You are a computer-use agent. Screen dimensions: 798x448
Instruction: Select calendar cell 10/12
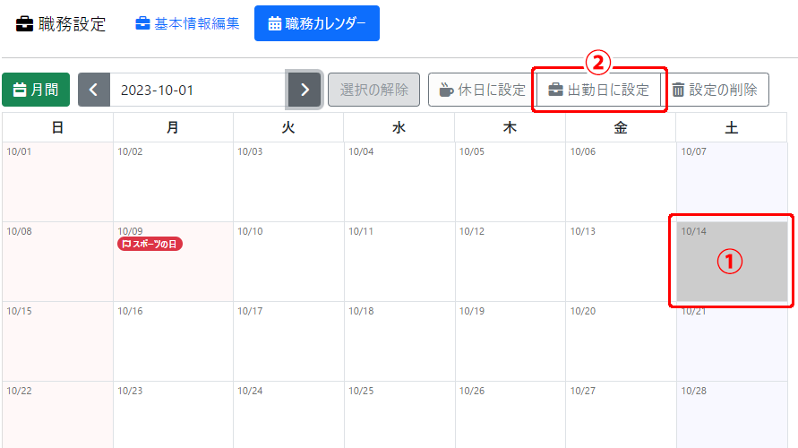tap(511, 262)
